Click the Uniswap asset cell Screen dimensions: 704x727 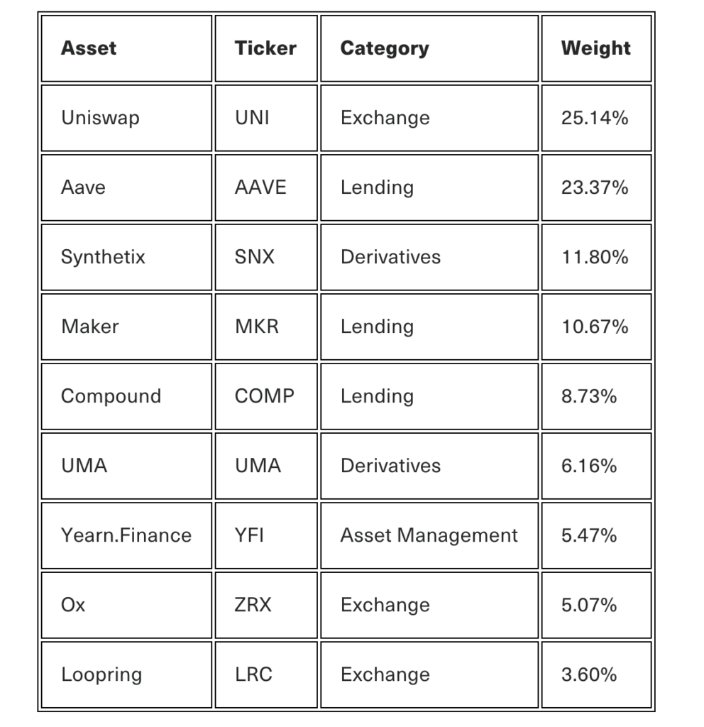(100, 118)
